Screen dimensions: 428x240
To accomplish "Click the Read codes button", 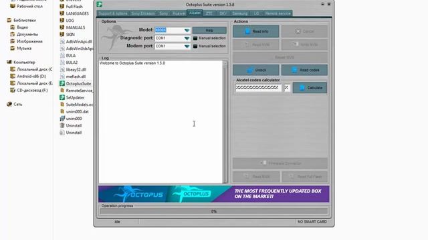I will (304, 70).
